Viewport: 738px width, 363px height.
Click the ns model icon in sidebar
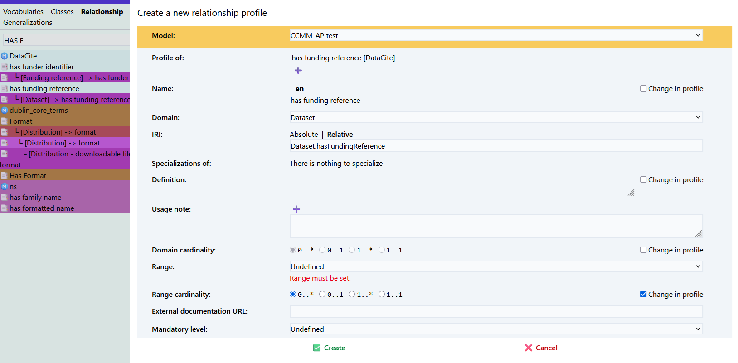[x=5, y=187]
